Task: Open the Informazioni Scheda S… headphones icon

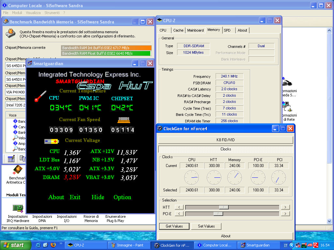Action: pos(287,82)
